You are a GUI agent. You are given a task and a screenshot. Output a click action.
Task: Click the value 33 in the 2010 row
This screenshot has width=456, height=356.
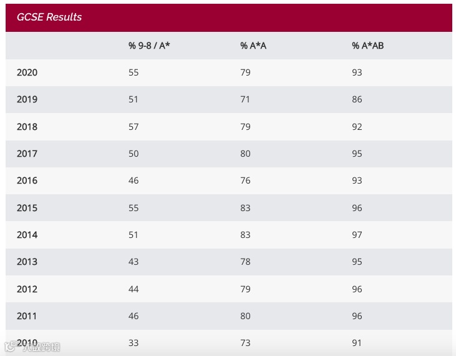[133, 343]
